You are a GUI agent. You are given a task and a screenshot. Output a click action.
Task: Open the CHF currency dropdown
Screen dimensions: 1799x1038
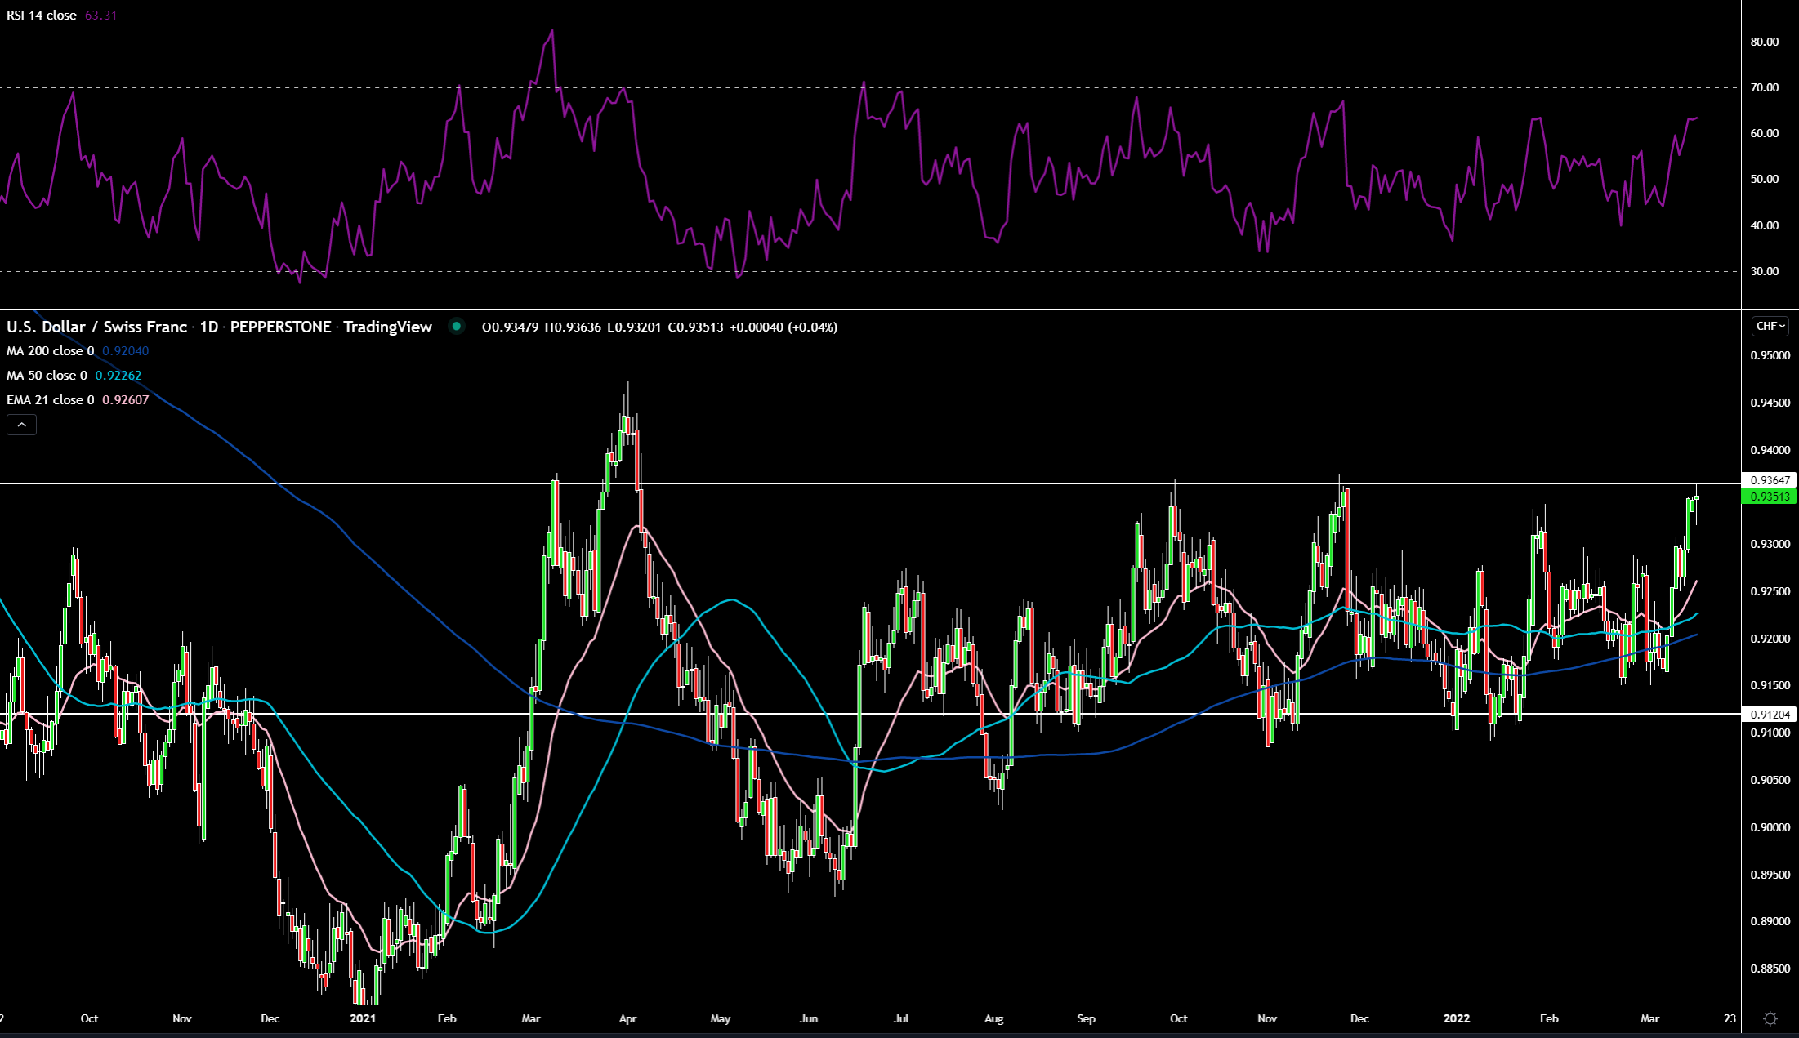(x=1770, y=326)
